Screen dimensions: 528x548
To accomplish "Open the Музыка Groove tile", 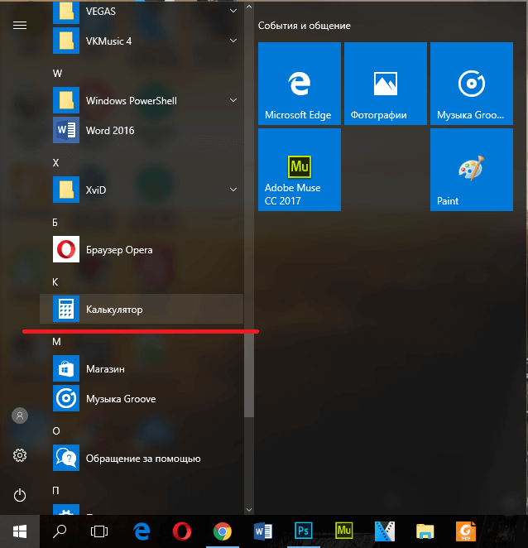I will click(472, 84).
